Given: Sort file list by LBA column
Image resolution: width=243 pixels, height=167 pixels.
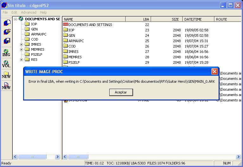Looking at the screenshot, I should pyautogui.click(x=138, y=19).
